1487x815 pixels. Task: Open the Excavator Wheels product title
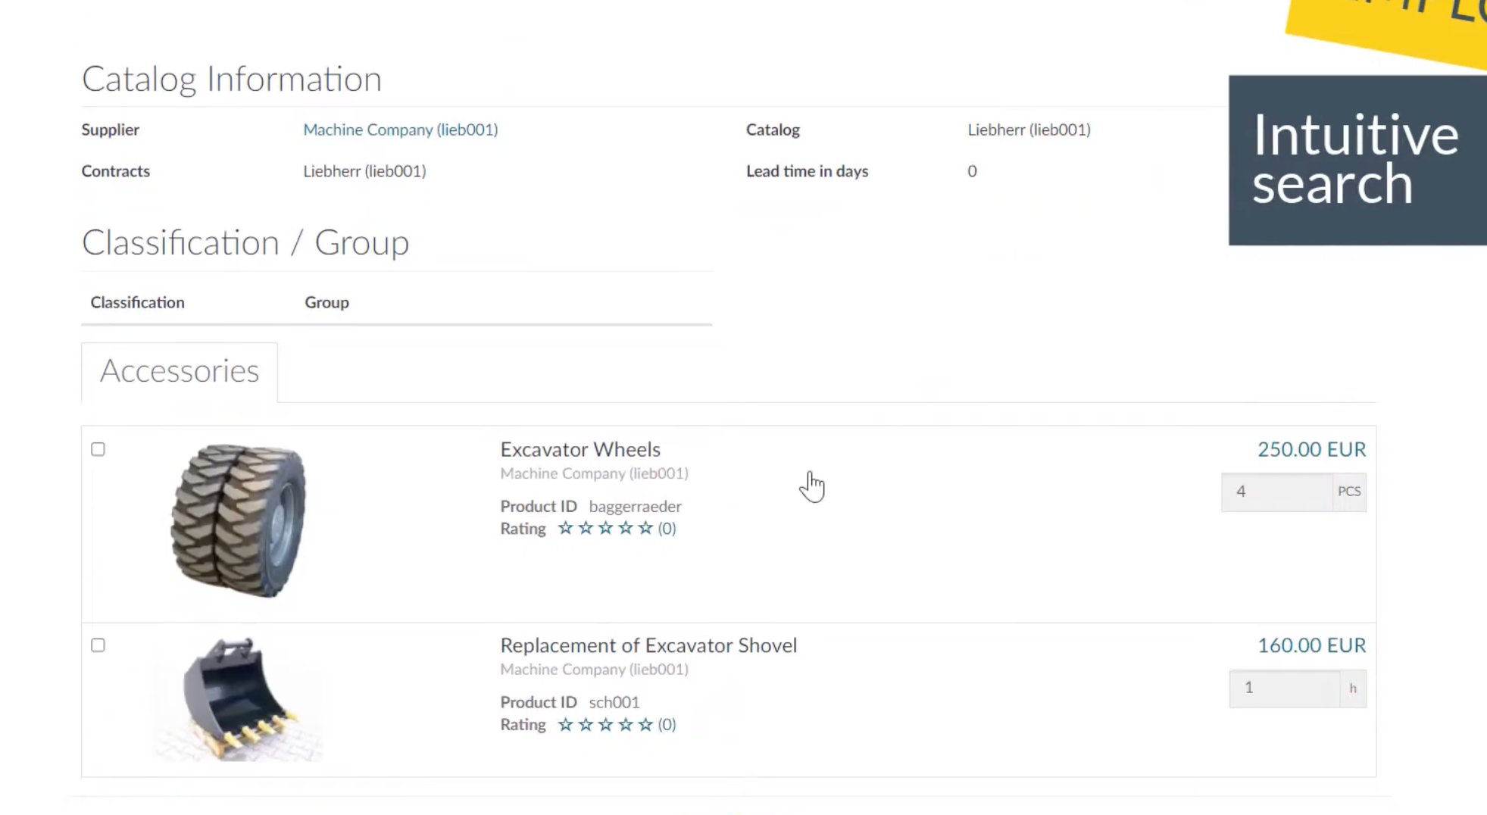(579, 449)
